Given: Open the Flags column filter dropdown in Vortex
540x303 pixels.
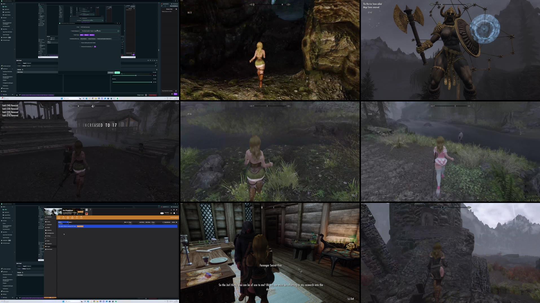Looking at the screenshot, I should pyautogui.click(x=133, y=224).
